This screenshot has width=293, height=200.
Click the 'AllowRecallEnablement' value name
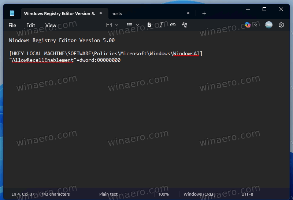[43, 60]
